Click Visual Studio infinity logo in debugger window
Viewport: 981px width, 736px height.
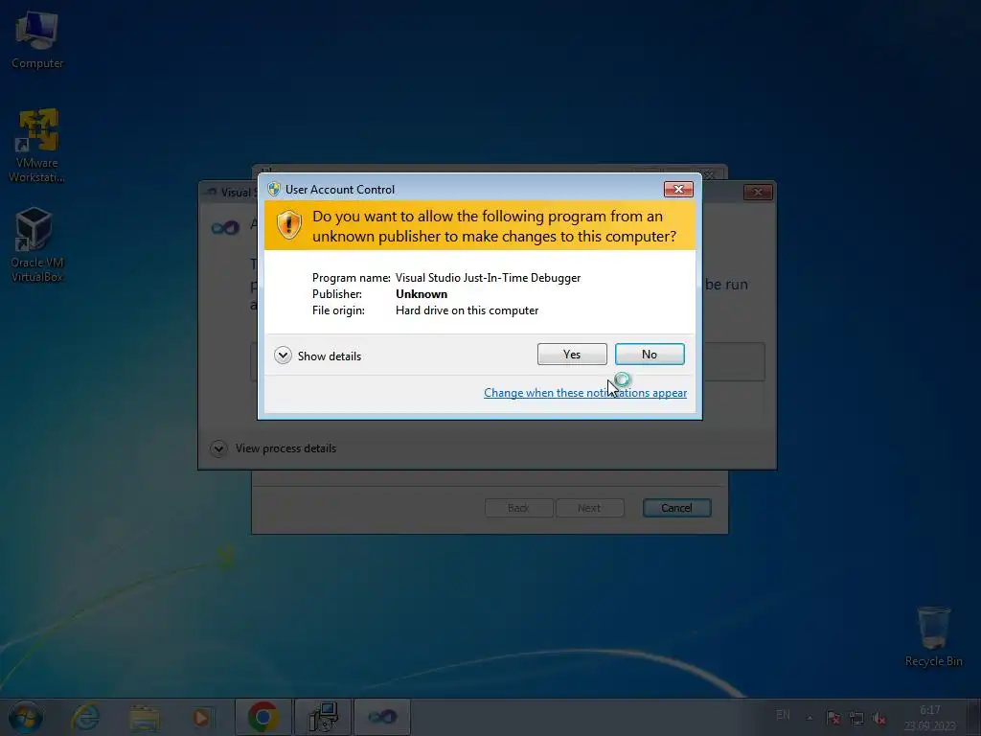(225, 227)
